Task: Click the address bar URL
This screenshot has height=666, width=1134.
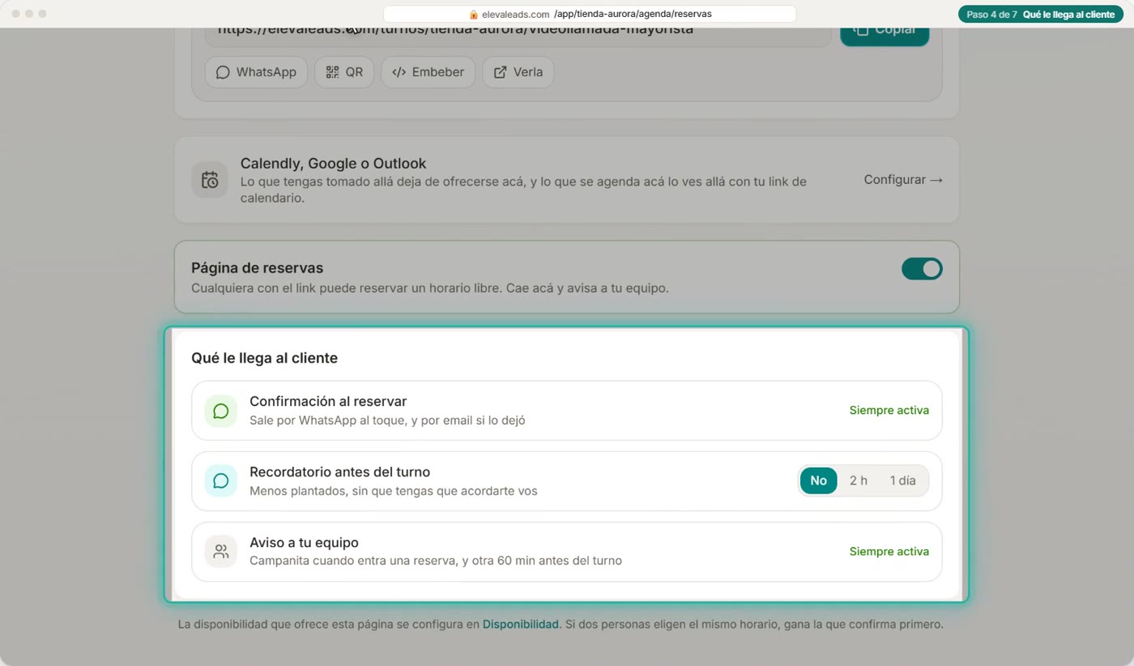Action: click(x=590, y=15)
